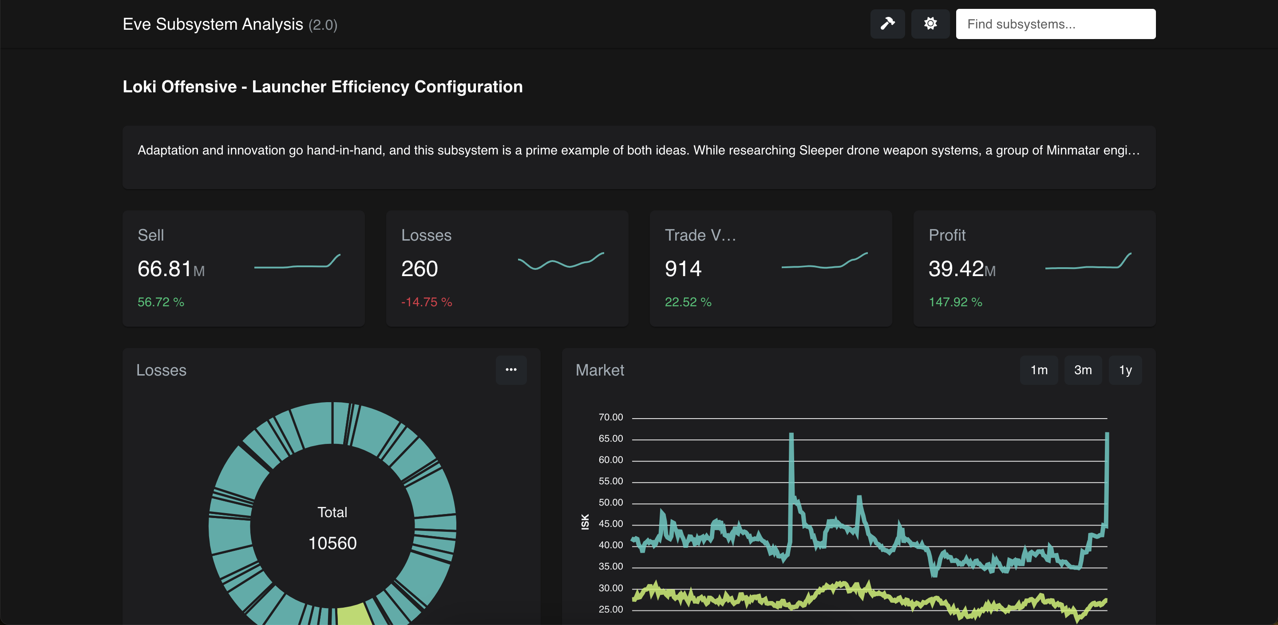This screenshot has height=625, width=1278.
Task: Click the Profit value 39.42M
Action: click(961, 269)
